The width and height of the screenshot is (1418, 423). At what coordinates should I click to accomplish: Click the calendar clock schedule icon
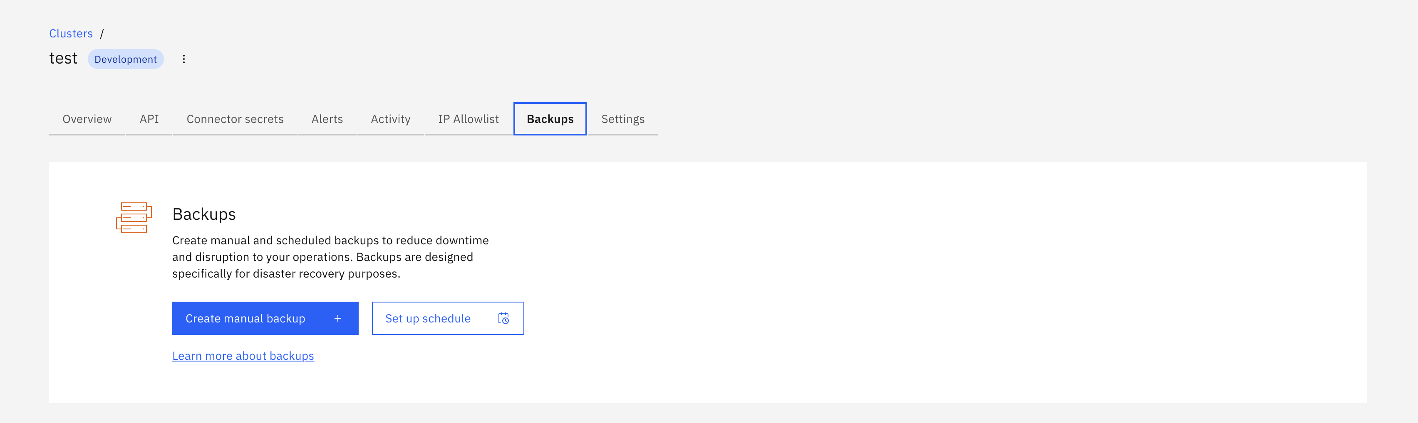pos(503,318)
